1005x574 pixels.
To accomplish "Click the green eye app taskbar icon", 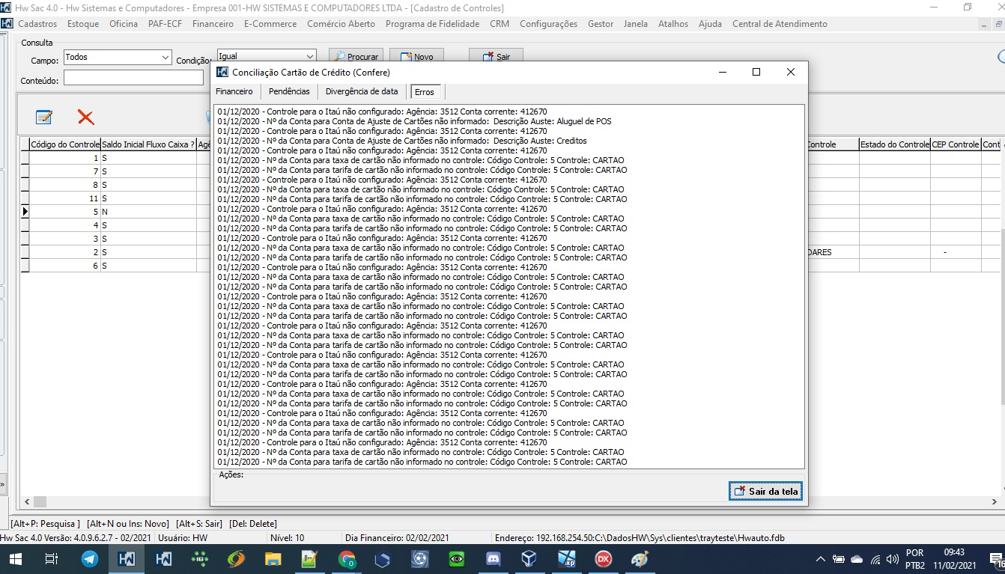I will [x=456, y=559].
